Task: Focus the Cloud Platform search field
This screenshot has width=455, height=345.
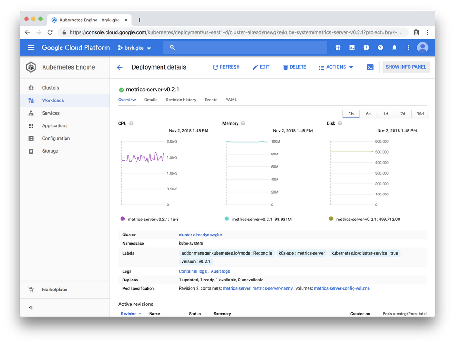Action: [245, 47]
